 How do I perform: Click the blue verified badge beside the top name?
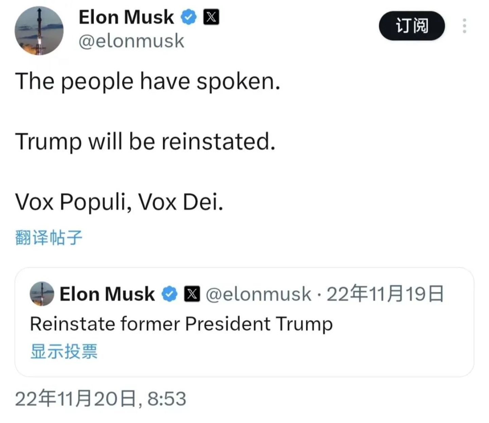188,17
